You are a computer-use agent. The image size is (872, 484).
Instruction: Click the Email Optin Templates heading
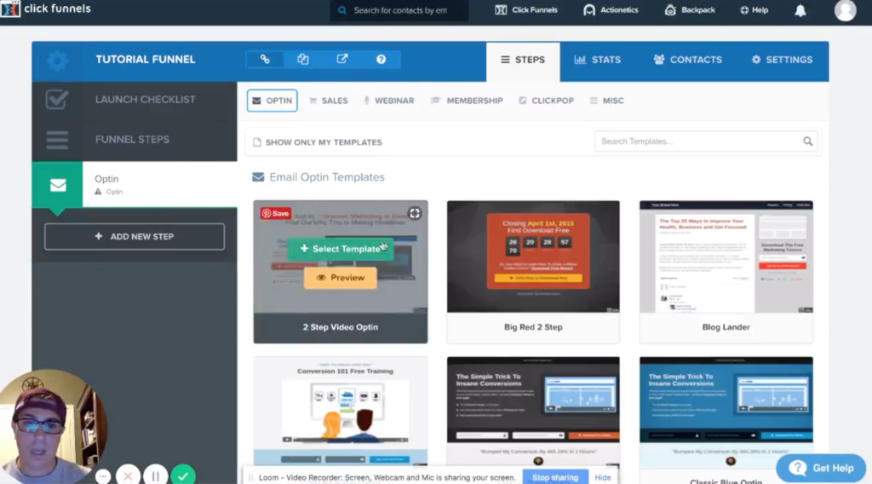[327, 177]
